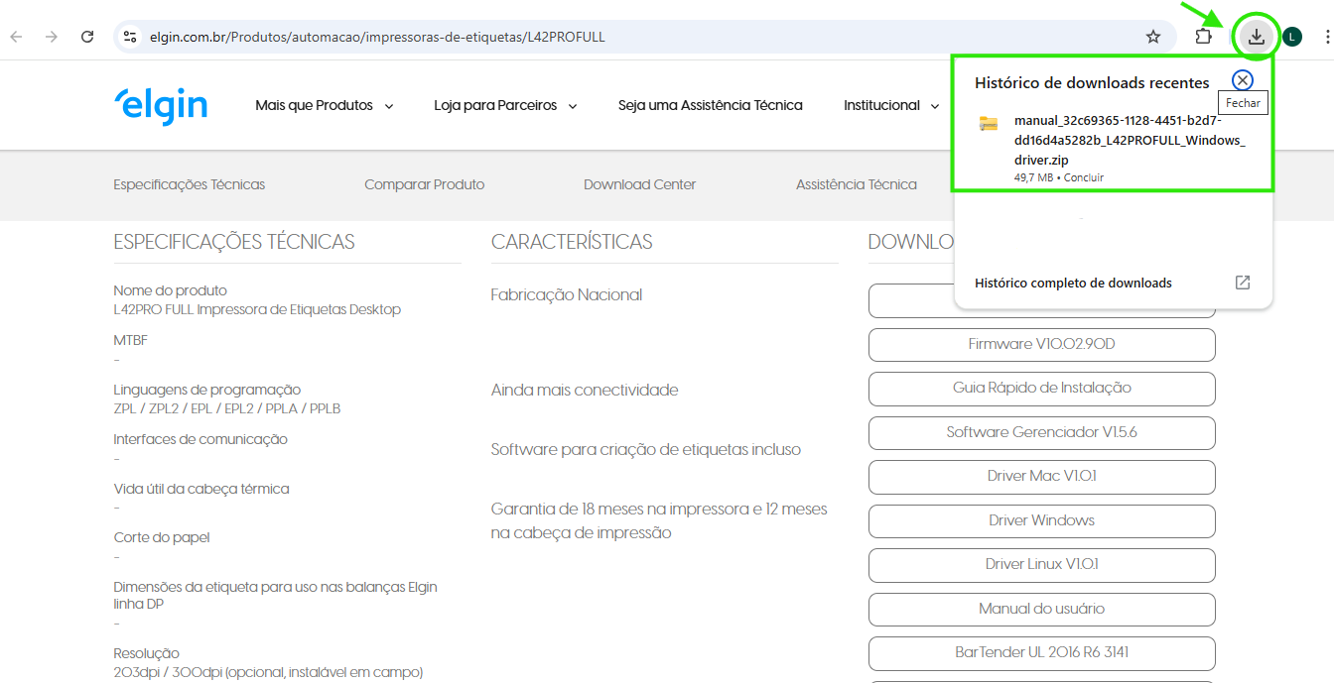This screenshot has width=1334, height=683.
Task: Open the downloaded L42PROFULL driver zip file
Action: pyautogui.click(x=1129, y=140)
